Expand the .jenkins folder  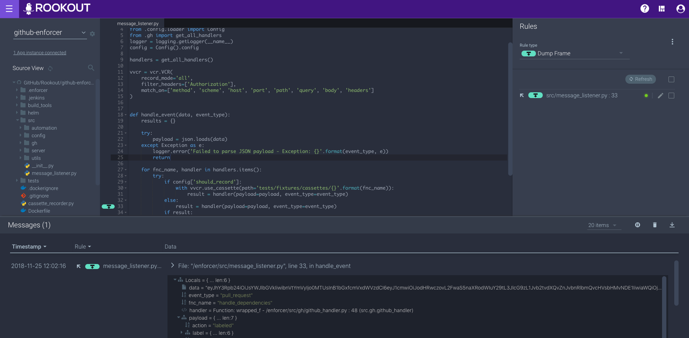click(17, 98)
